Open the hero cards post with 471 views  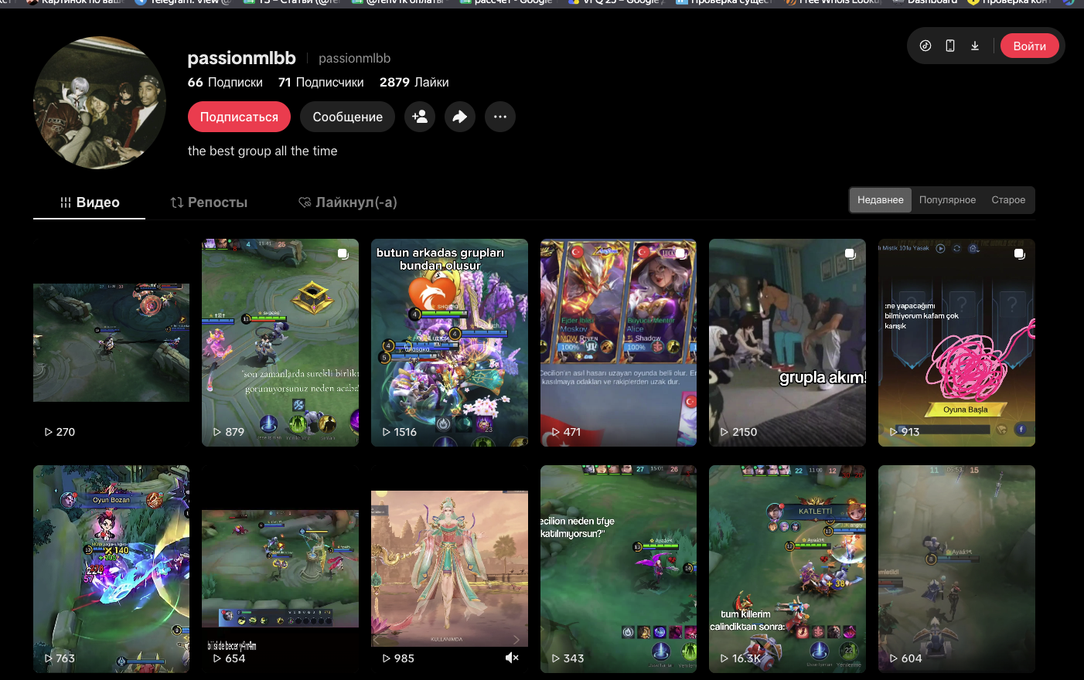point(619,342)
